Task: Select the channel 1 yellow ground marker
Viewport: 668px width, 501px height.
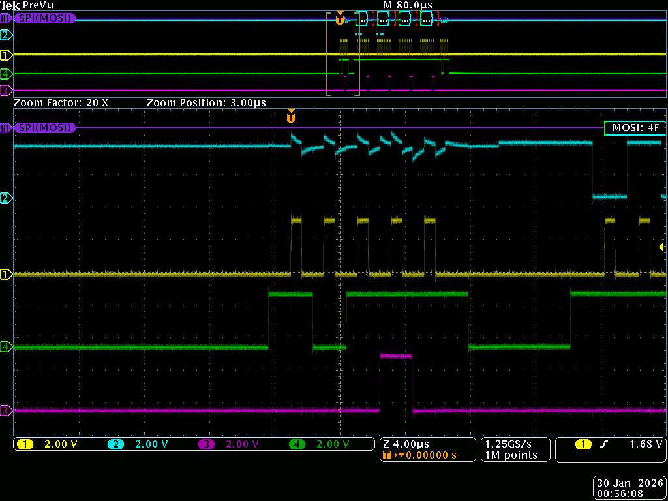Action: point(7,275)
